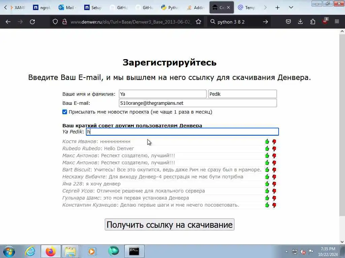Dislike Яна 228's comment
Screen dimensions: 345x258
click(x=274, y=184)
